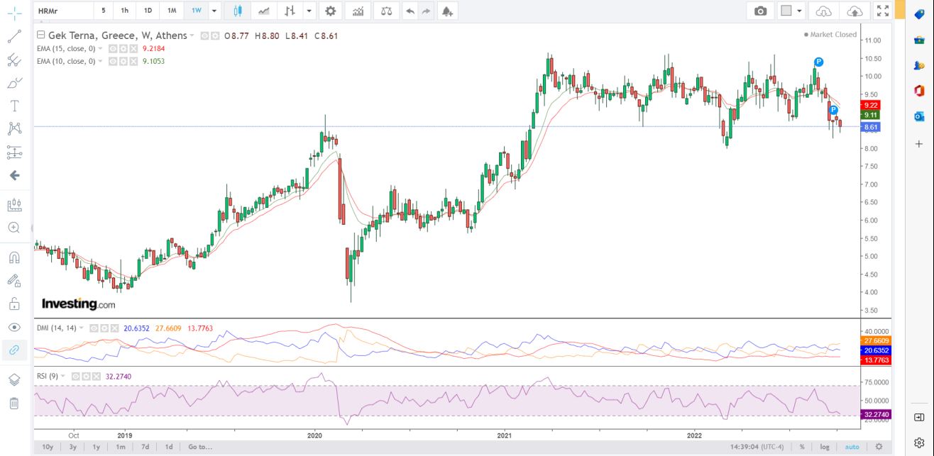Take a chart snapshot with camera icon
The width and height of the screenshot is (934, 456).
[x=760, y=11]
